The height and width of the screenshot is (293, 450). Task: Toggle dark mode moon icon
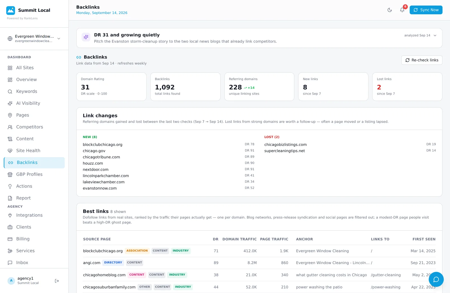click(390, 10)
